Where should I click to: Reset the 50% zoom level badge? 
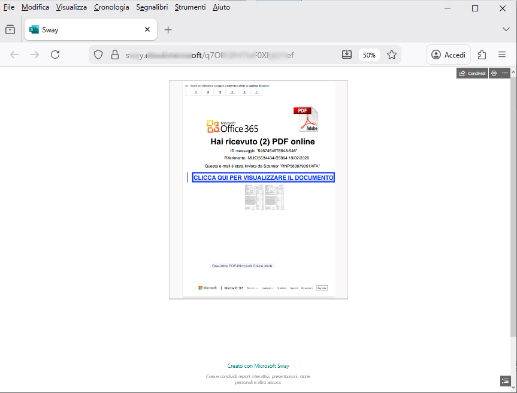369,55
